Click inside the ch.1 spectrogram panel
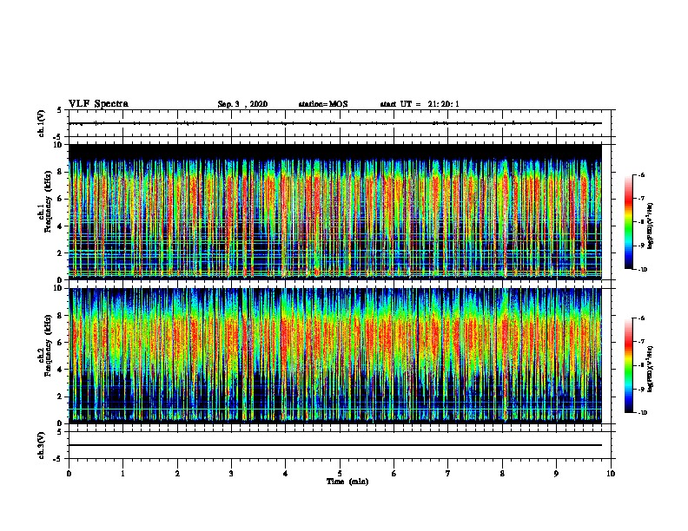Viewport: 688px width, 531px height. coord(335,212)
